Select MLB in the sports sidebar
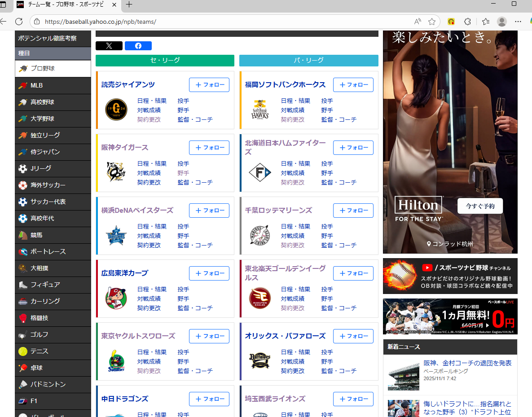Viewport: 532px width, 417px height. [x=37, y=85]
